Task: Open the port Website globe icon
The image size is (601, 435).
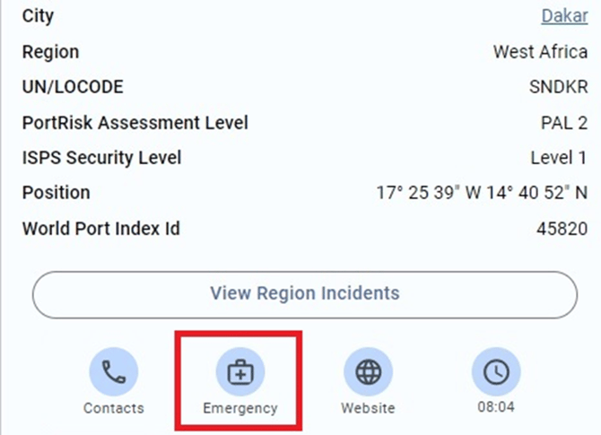Action: [x=368, y=372]
